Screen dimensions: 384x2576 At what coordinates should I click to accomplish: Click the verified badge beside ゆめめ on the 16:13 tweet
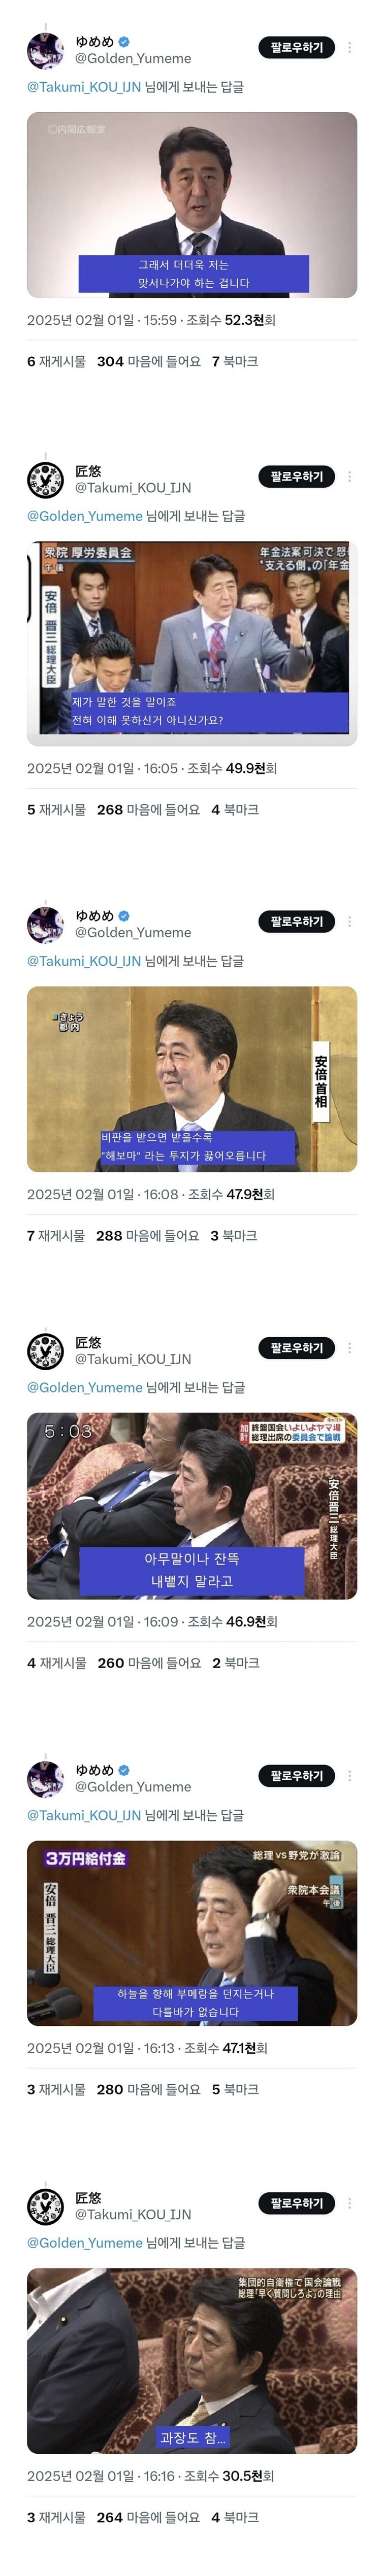(124, 1769)
